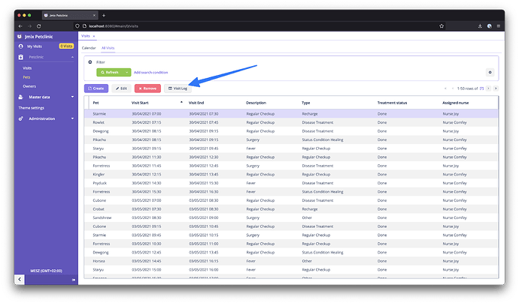Click the Master data icon
The width and height of the screenshot is (519, 303).
pyautogui.click(x=21, y=97)
